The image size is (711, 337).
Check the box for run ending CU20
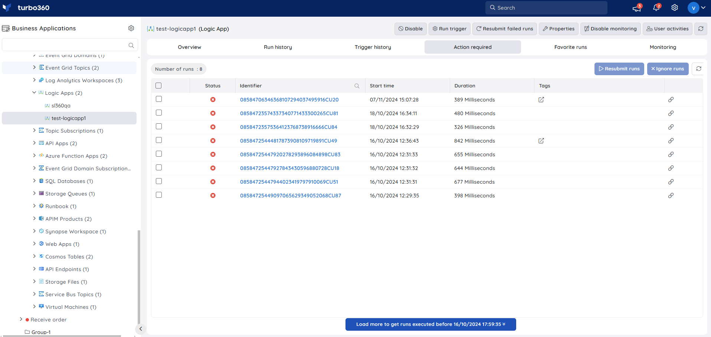159,99
